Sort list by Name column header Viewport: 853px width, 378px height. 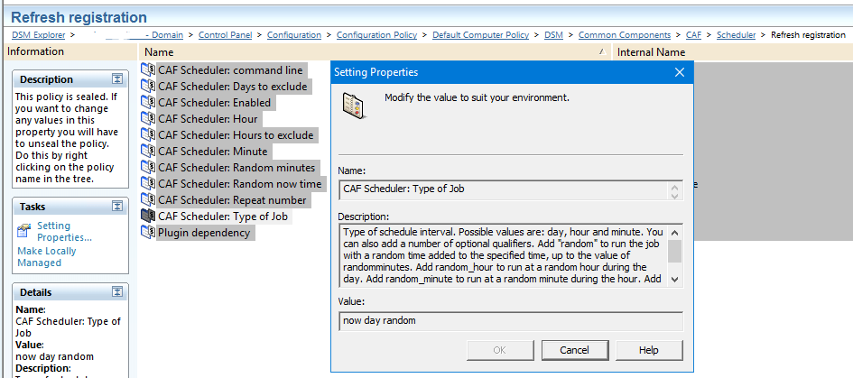[159, 52]
